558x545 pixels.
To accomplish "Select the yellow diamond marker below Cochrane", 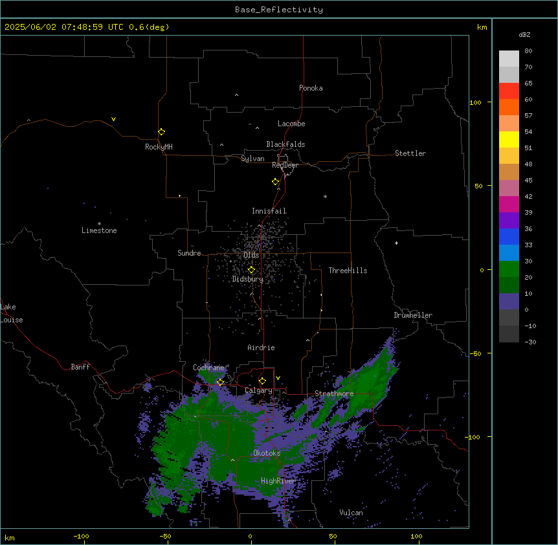I will (221, 382).
